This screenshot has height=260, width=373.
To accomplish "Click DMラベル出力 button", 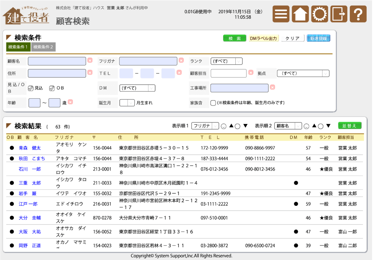I will pyautogui.click(x=263, y=38).
